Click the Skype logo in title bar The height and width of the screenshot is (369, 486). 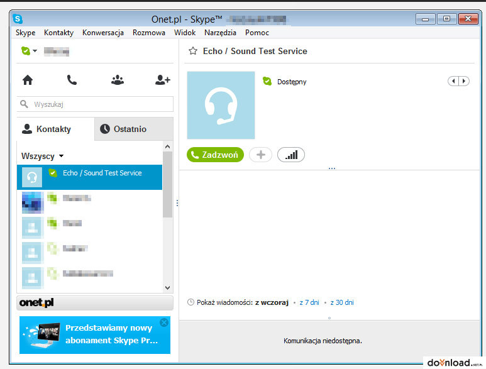tap(18, 19)
